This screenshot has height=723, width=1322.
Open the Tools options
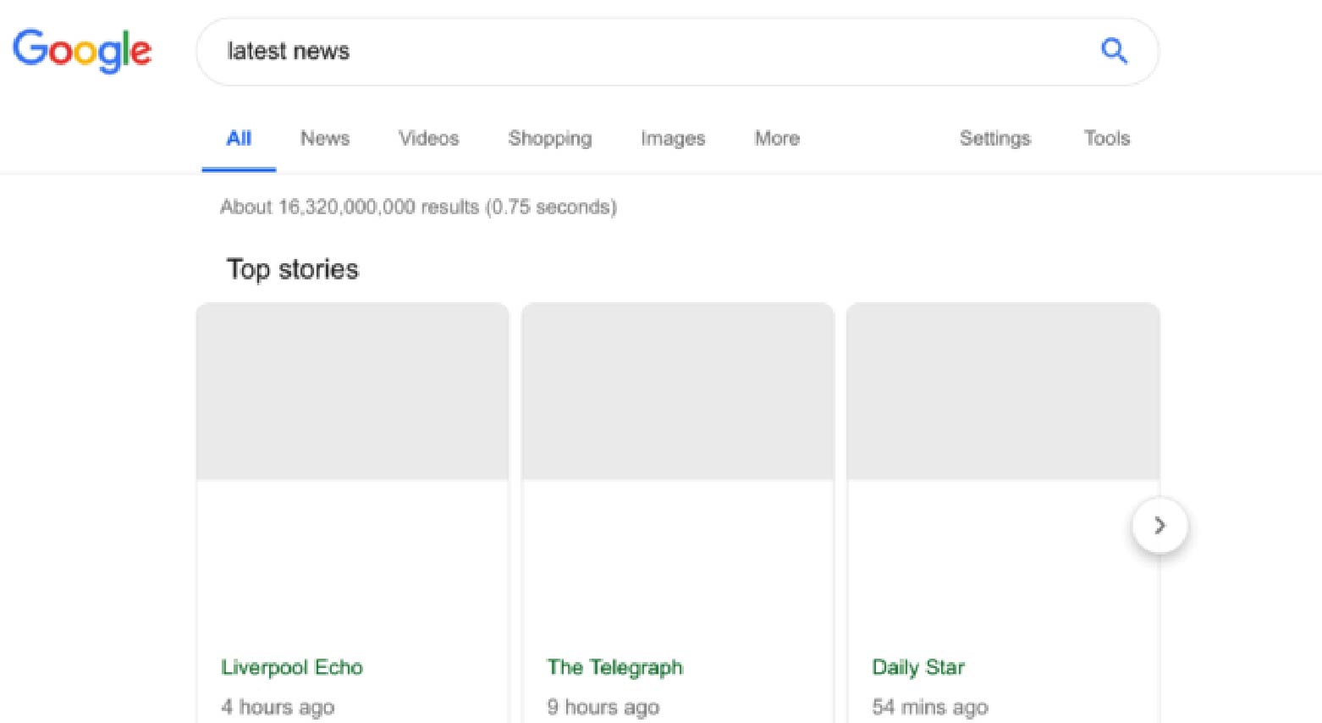pyautogui.click(x=1107, y=139)
